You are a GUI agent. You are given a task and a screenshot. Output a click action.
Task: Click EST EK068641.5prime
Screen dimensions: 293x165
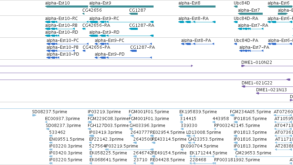pyautogui.click(x=91, y=163)
